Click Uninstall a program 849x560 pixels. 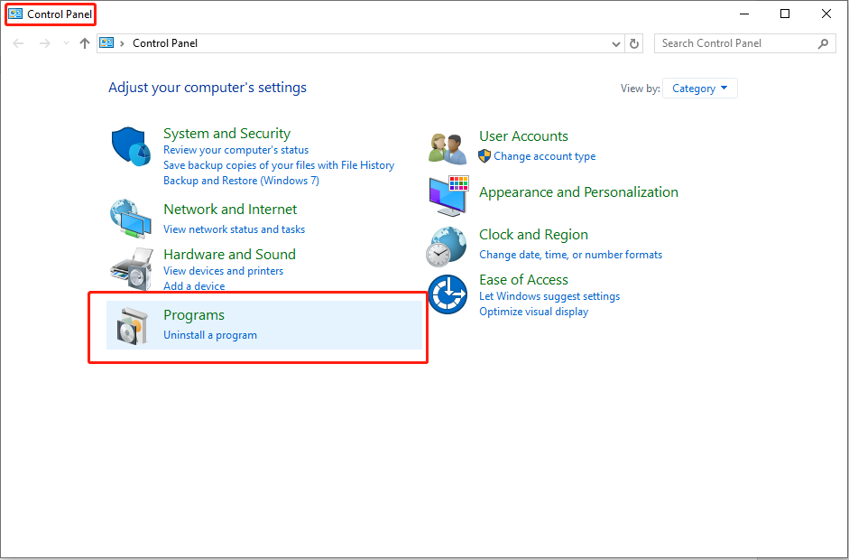pyautogui.click(x=210, y=335)
